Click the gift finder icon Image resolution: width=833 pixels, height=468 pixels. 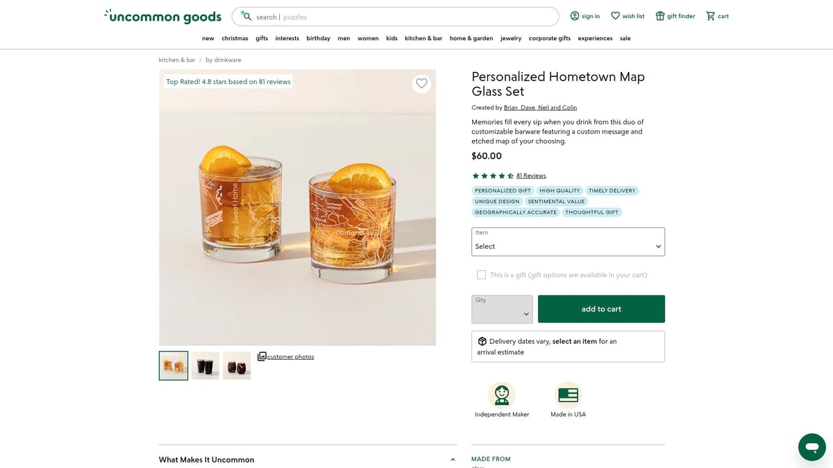point(659,15)
